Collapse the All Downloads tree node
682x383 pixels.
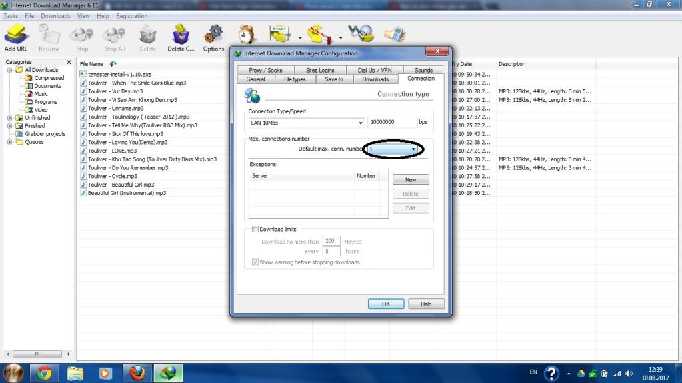coord(9,70)
